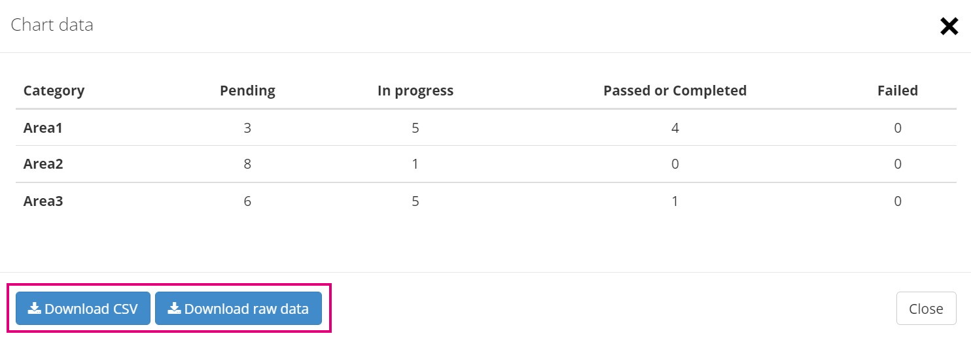Click Area3 Pending value 6
Screen dimensions: 971x340
pos(247,201)
